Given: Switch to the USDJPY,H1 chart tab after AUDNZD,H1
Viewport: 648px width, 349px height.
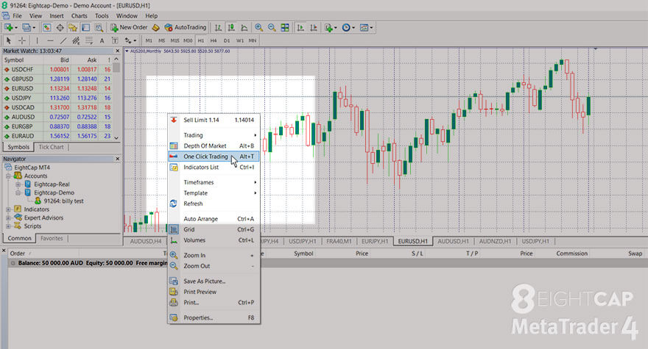Looking at the screenshot, I should [x=535, y=241].
